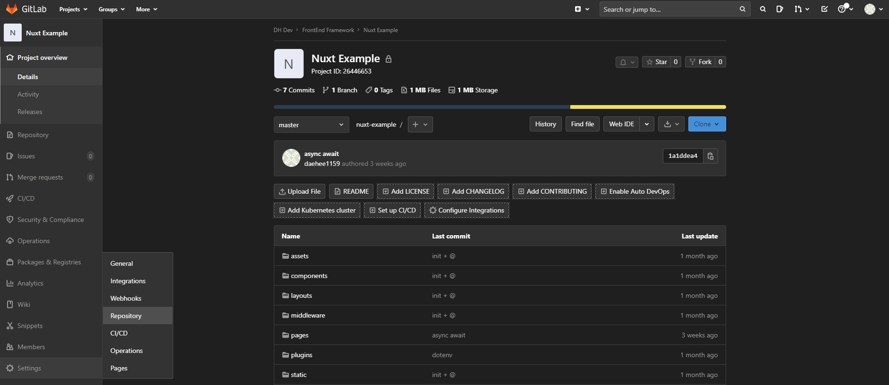Open the To-Do list checkmark icon
Screen dimensions: 889x385
tap(824, 9)
